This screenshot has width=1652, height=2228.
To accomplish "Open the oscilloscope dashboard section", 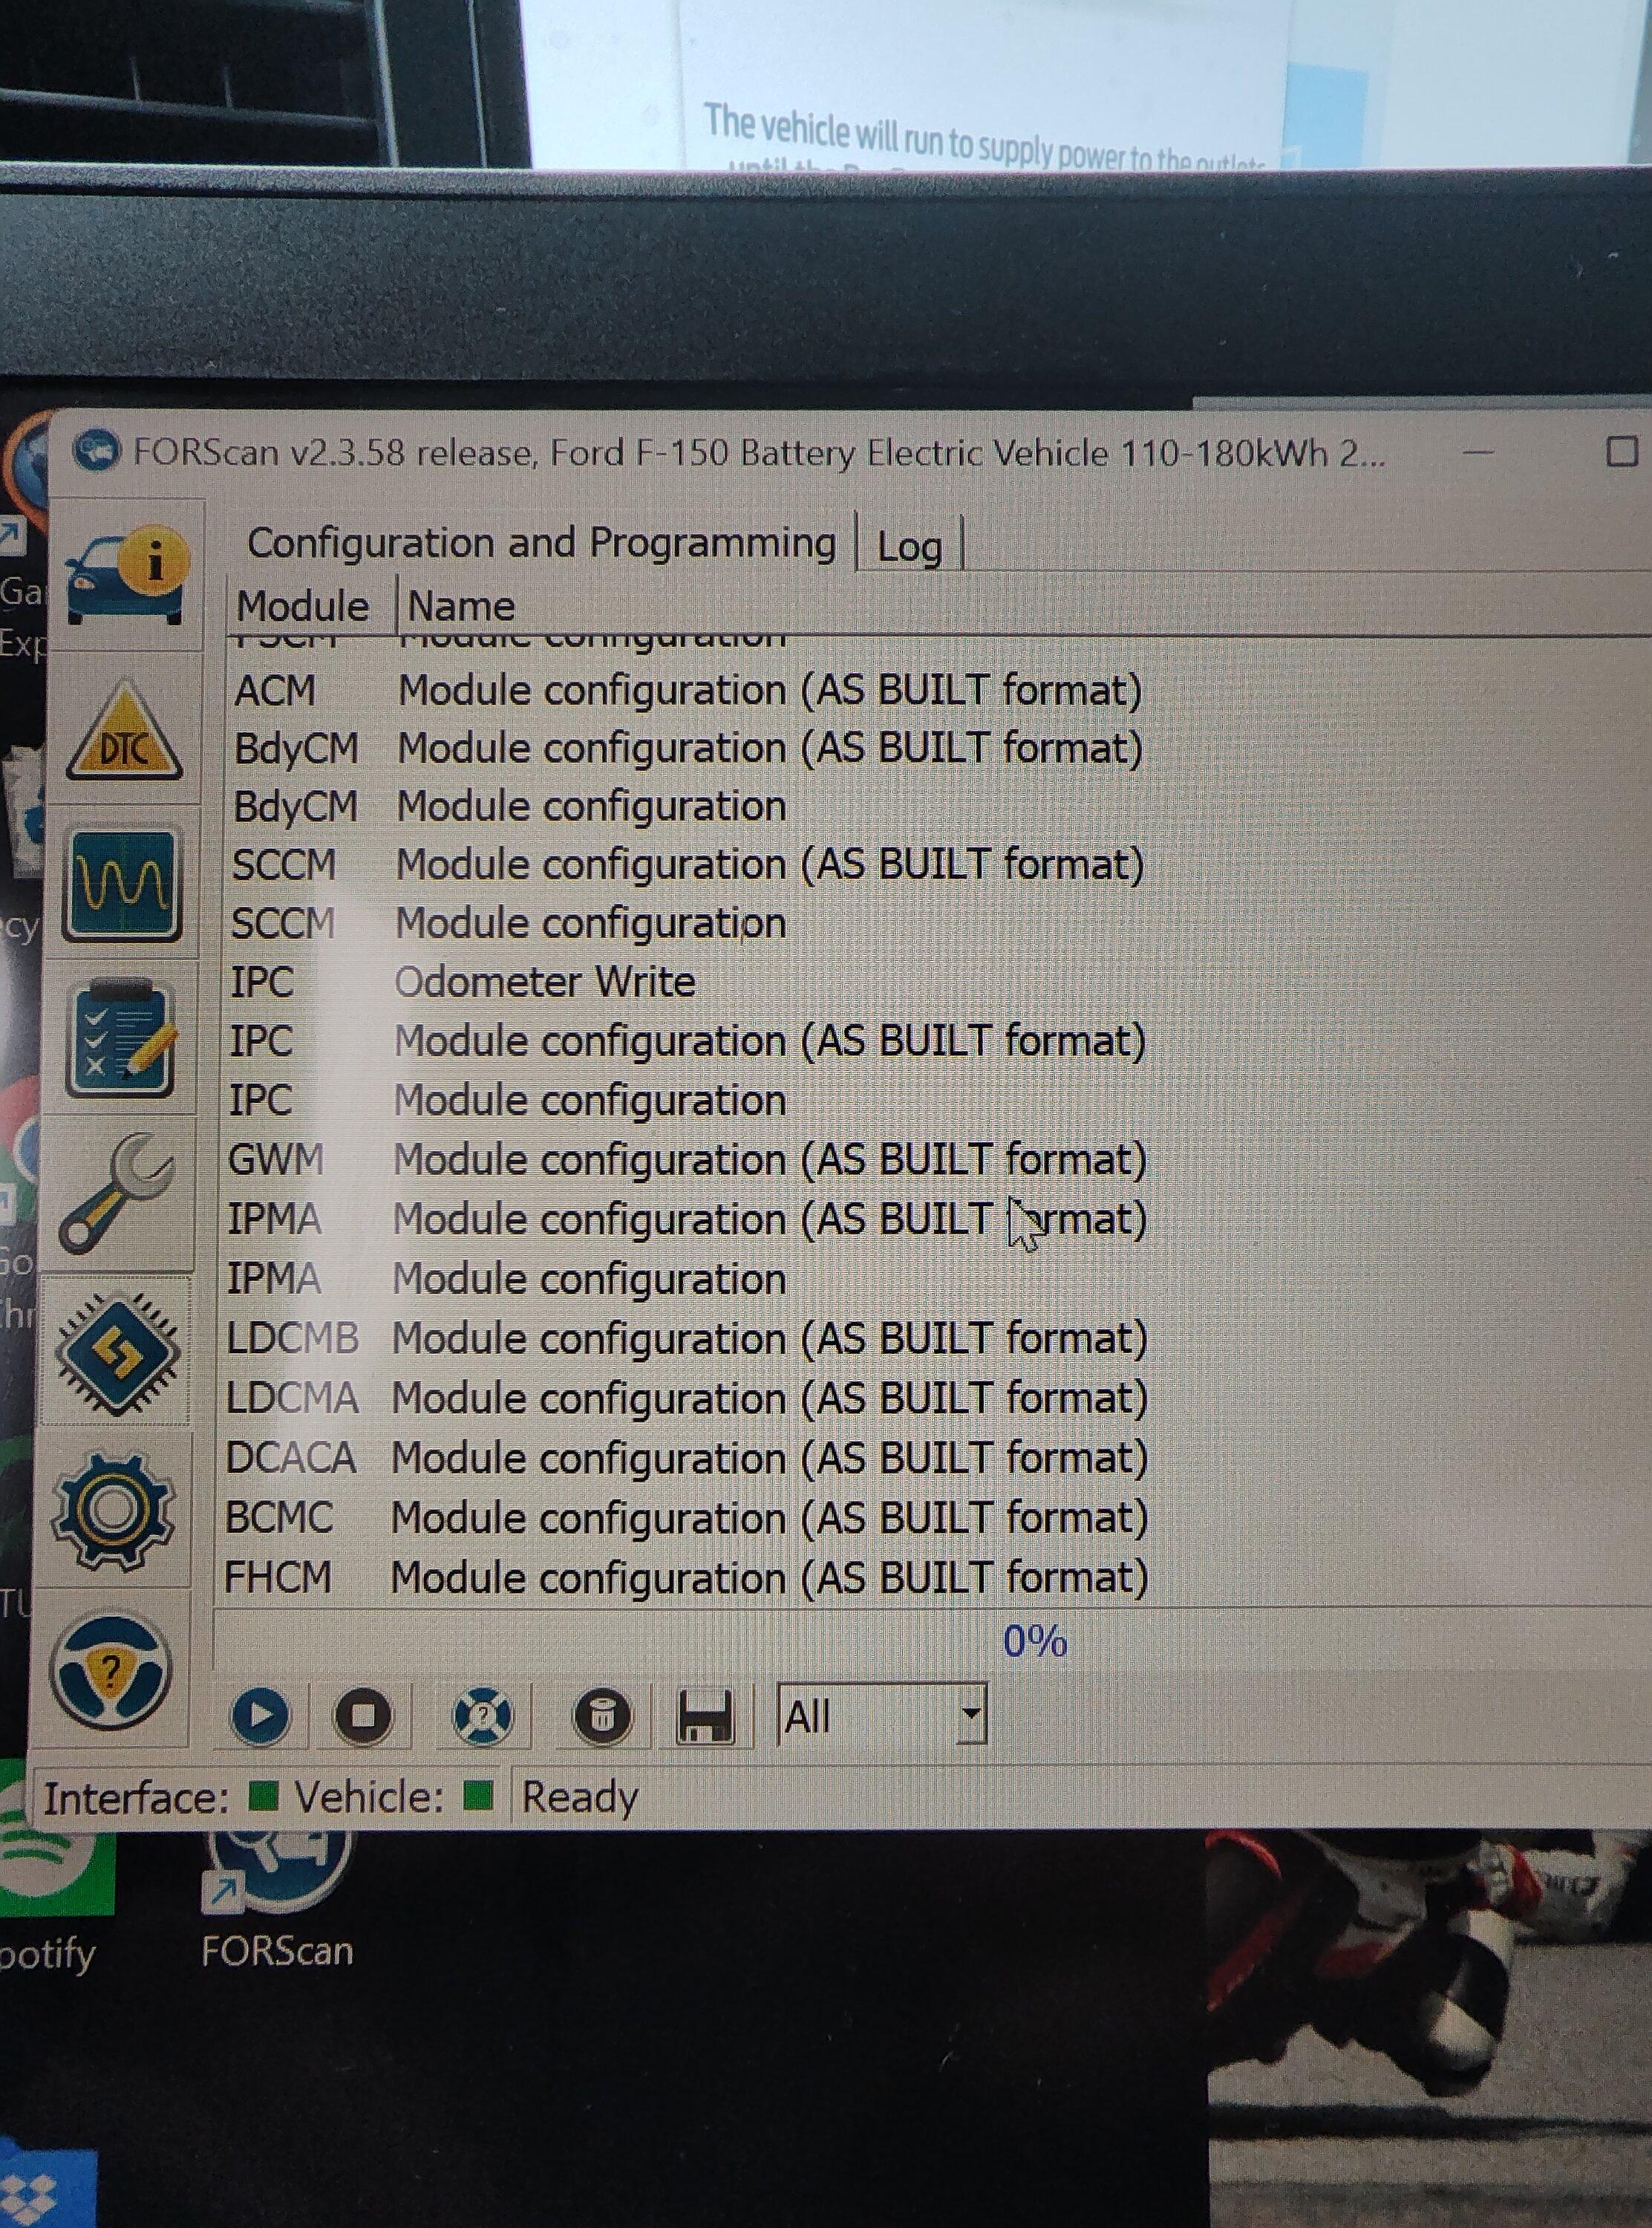I will coord(123,884).
